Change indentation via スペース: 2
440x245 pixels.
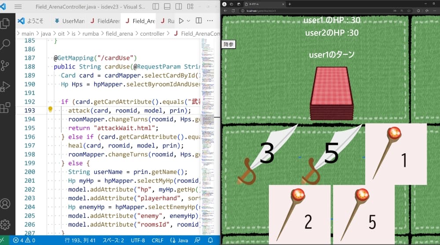point(113,240)
